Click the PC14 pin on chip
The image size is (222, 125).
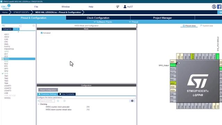[173, 69]
